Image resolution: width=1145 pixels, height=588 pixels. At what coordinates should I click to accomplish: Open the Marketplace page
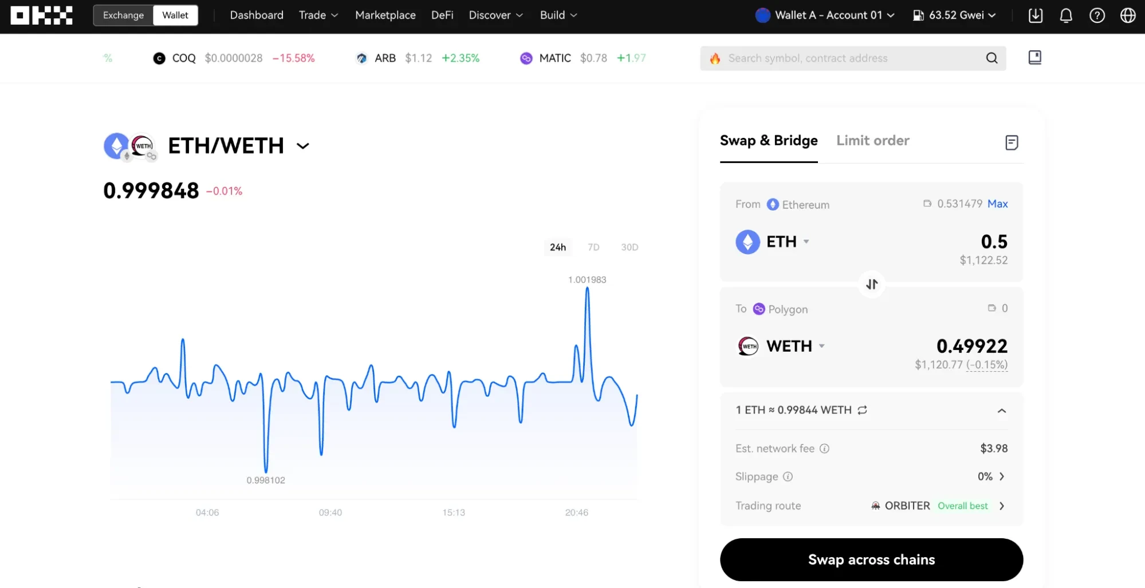coord(385,15)
